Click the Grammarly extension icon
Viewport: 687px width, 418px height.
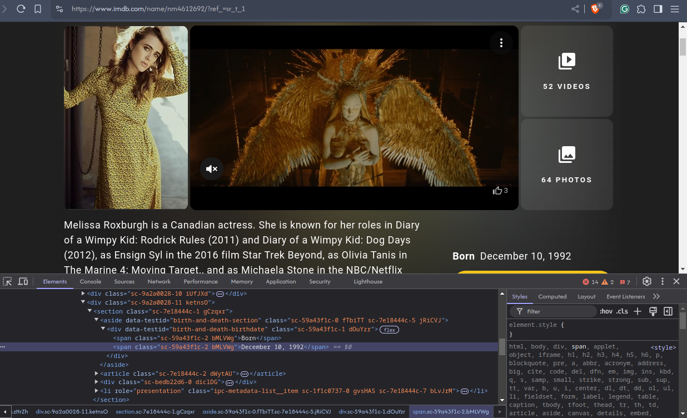point(625,9)
